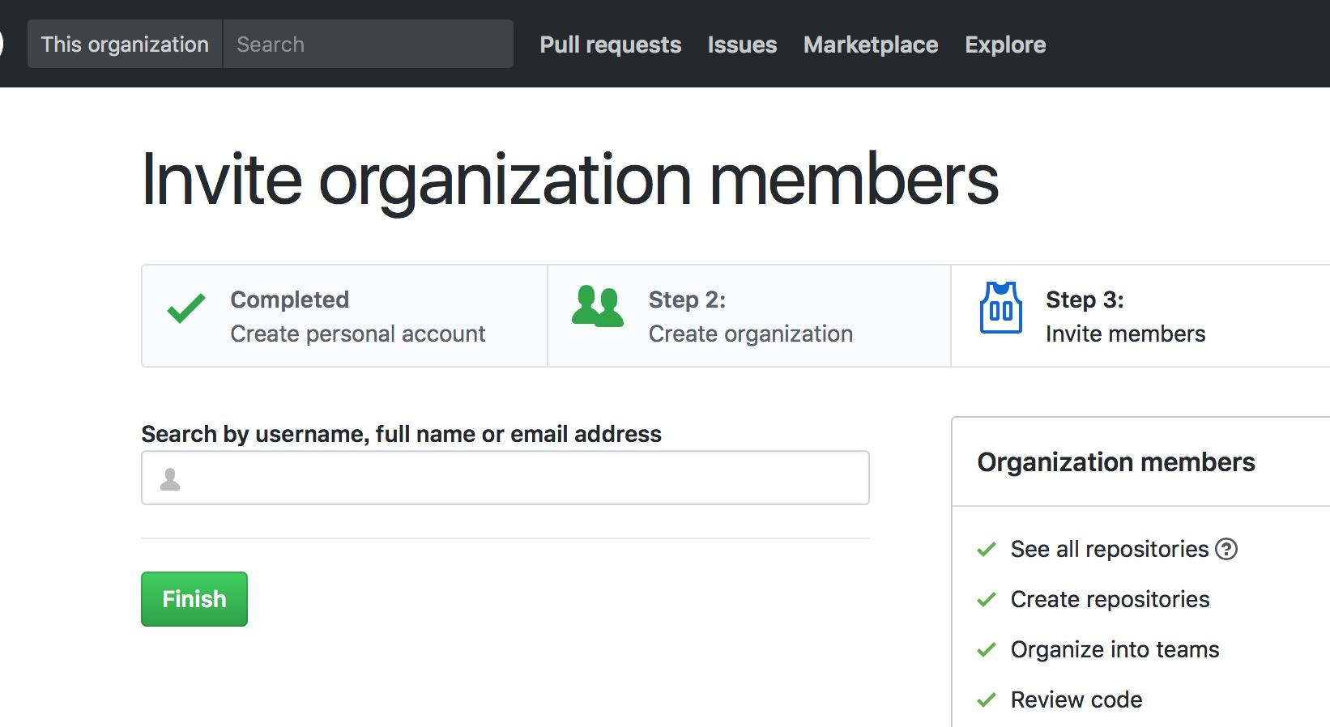This screenshot has width=1330, height=727.
Task: Click the GitHub logo icon
Action: click(2, 44)
